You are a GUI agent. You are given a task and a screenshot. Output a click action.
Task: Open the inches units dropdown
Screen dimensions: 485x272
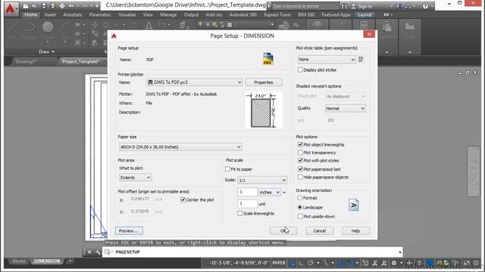(x=270, y=192)
